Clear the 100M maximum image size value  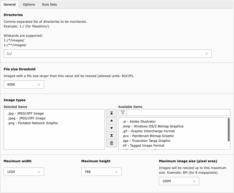(194, 181)
